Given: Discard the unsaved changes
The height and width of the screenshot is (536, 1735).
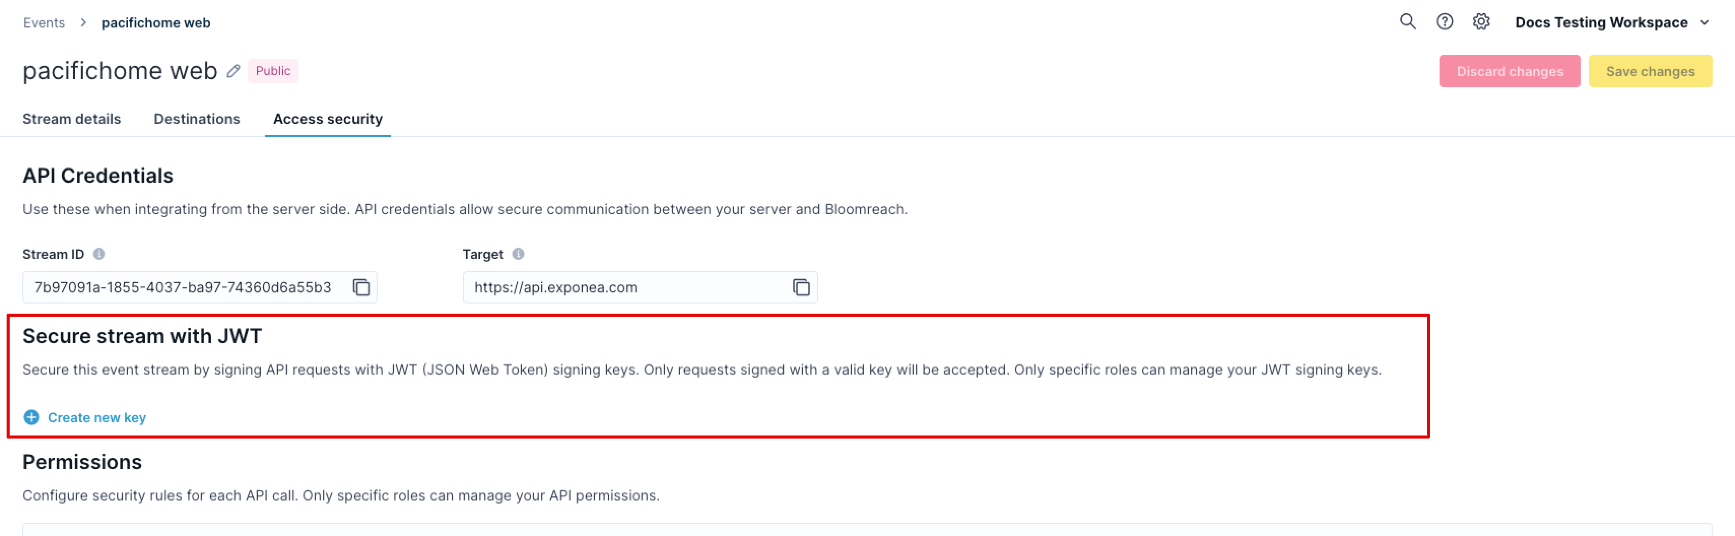Looking at the screenshot, I should pyautogui.click(x=1510, y=72).
